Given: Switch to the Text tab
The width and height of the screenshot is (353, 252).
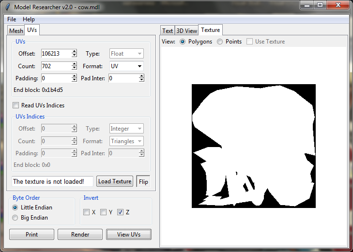Looking at the screenshot, I should [168, 30].
